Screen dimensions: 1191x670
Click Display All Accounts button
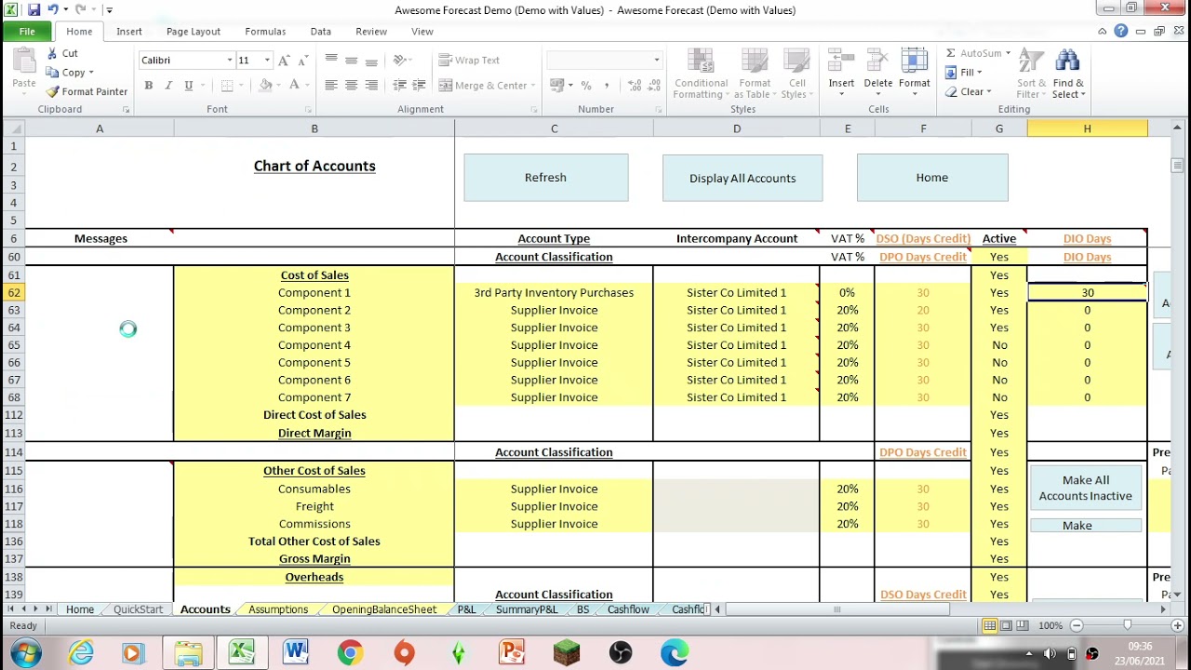coord(743,178)
